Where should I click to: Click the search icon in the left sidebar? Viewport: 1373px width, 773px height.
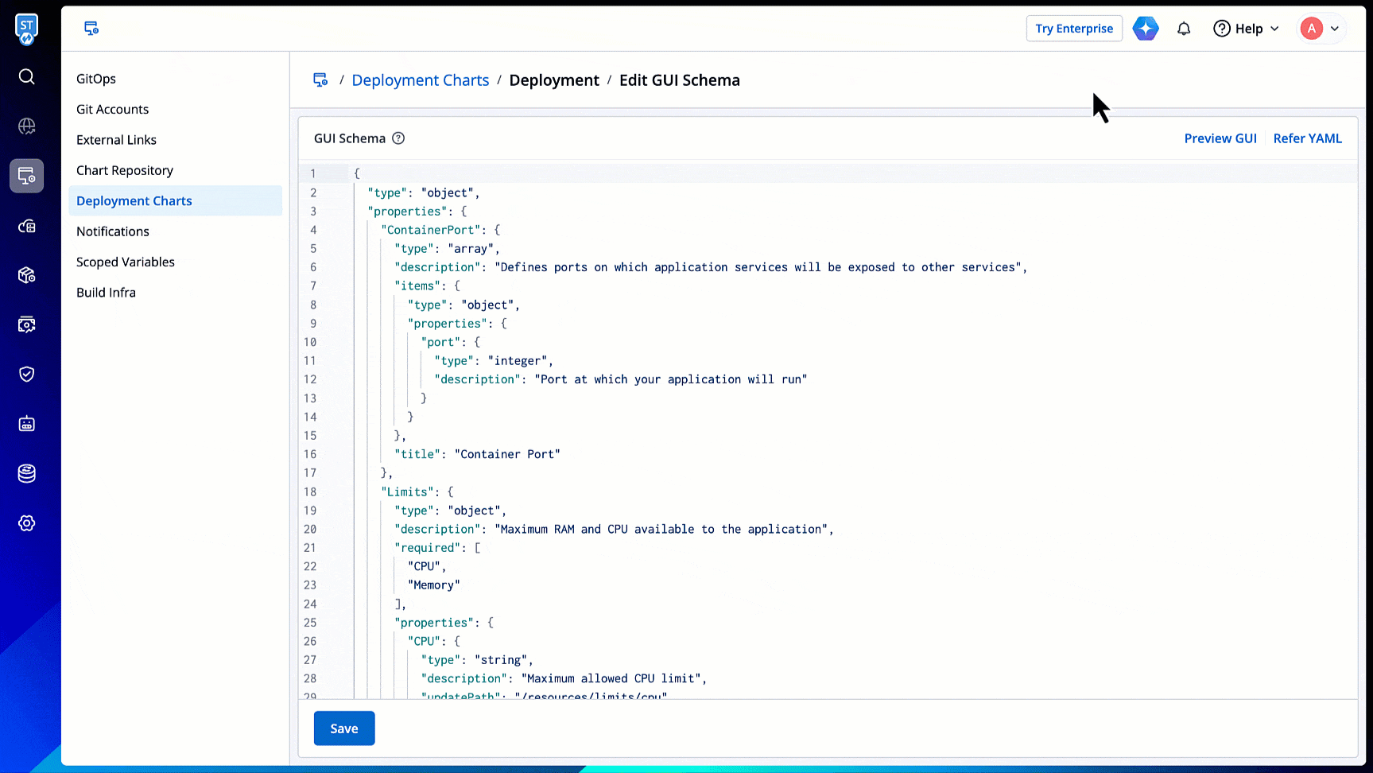coord(27,77)
